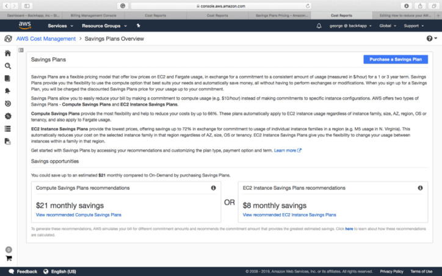This screenshot has width=442, height=276.
Task: Open the Terms of Use footer link
Action: pyautogui.click(x=421, y=272)
